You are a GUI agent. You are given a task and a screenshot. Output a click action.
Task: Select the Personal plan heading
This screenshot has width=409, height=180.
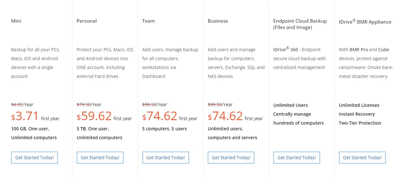click(x=87, y=21)
